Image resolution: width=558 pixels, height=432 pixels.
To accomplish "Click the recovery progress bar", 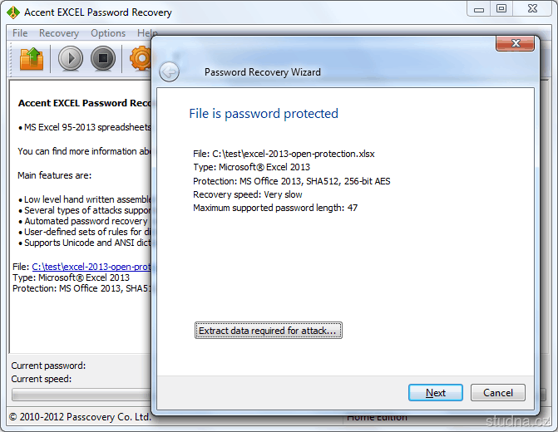I will (x=81, y=395).
